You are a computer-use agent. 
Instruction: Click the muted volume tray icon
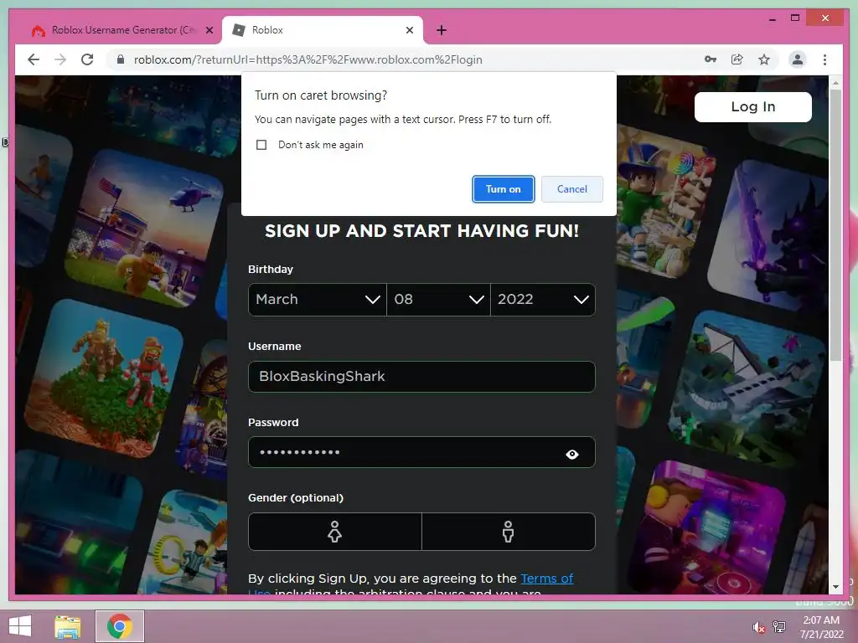click(758, 627)
